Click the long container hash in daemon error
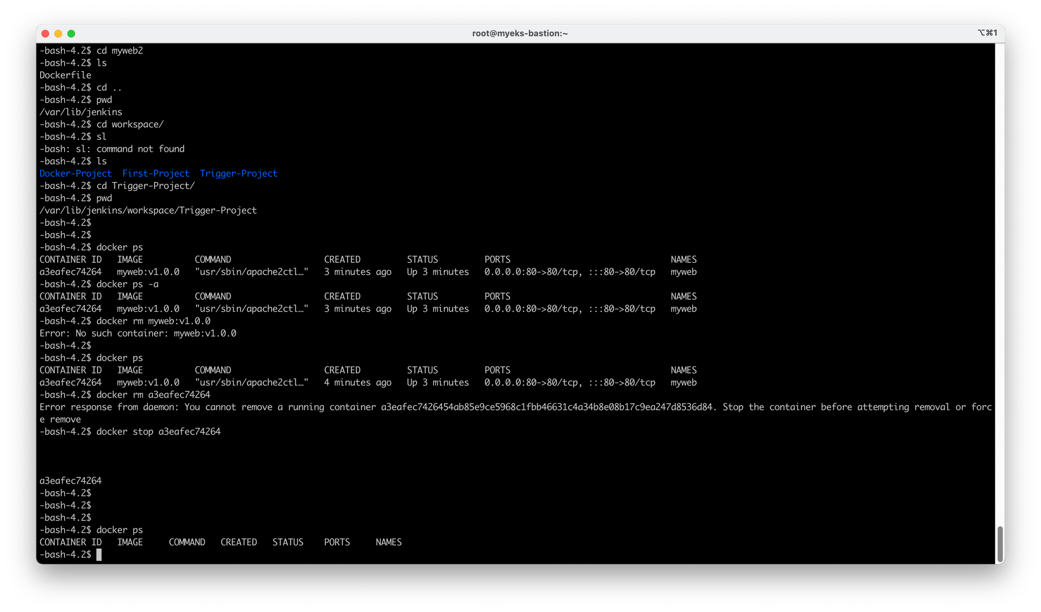The height and width of the screenshot is (612, 1041). (547, 407)
